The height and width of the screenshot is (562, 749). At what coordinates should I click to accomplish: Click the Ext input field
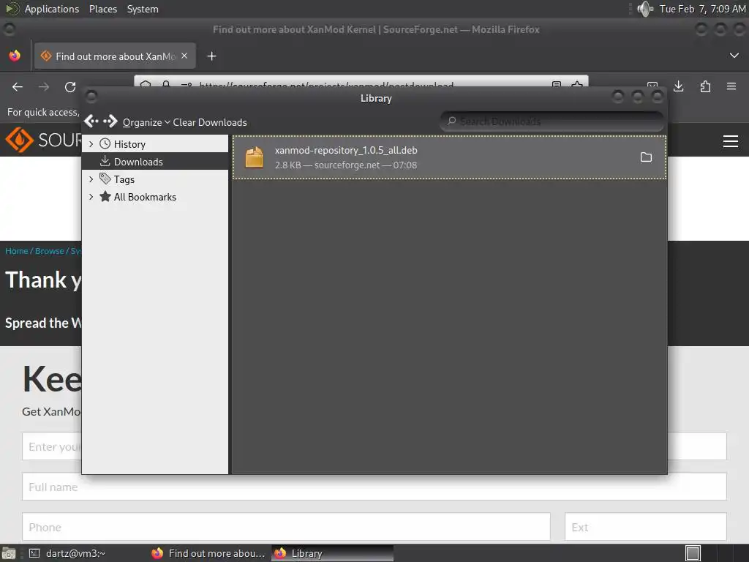[646, 527]
